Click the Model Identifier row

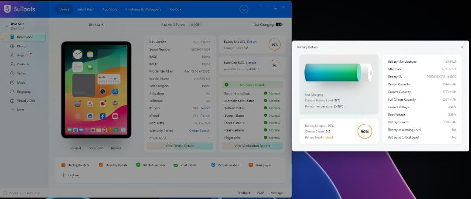180,71
